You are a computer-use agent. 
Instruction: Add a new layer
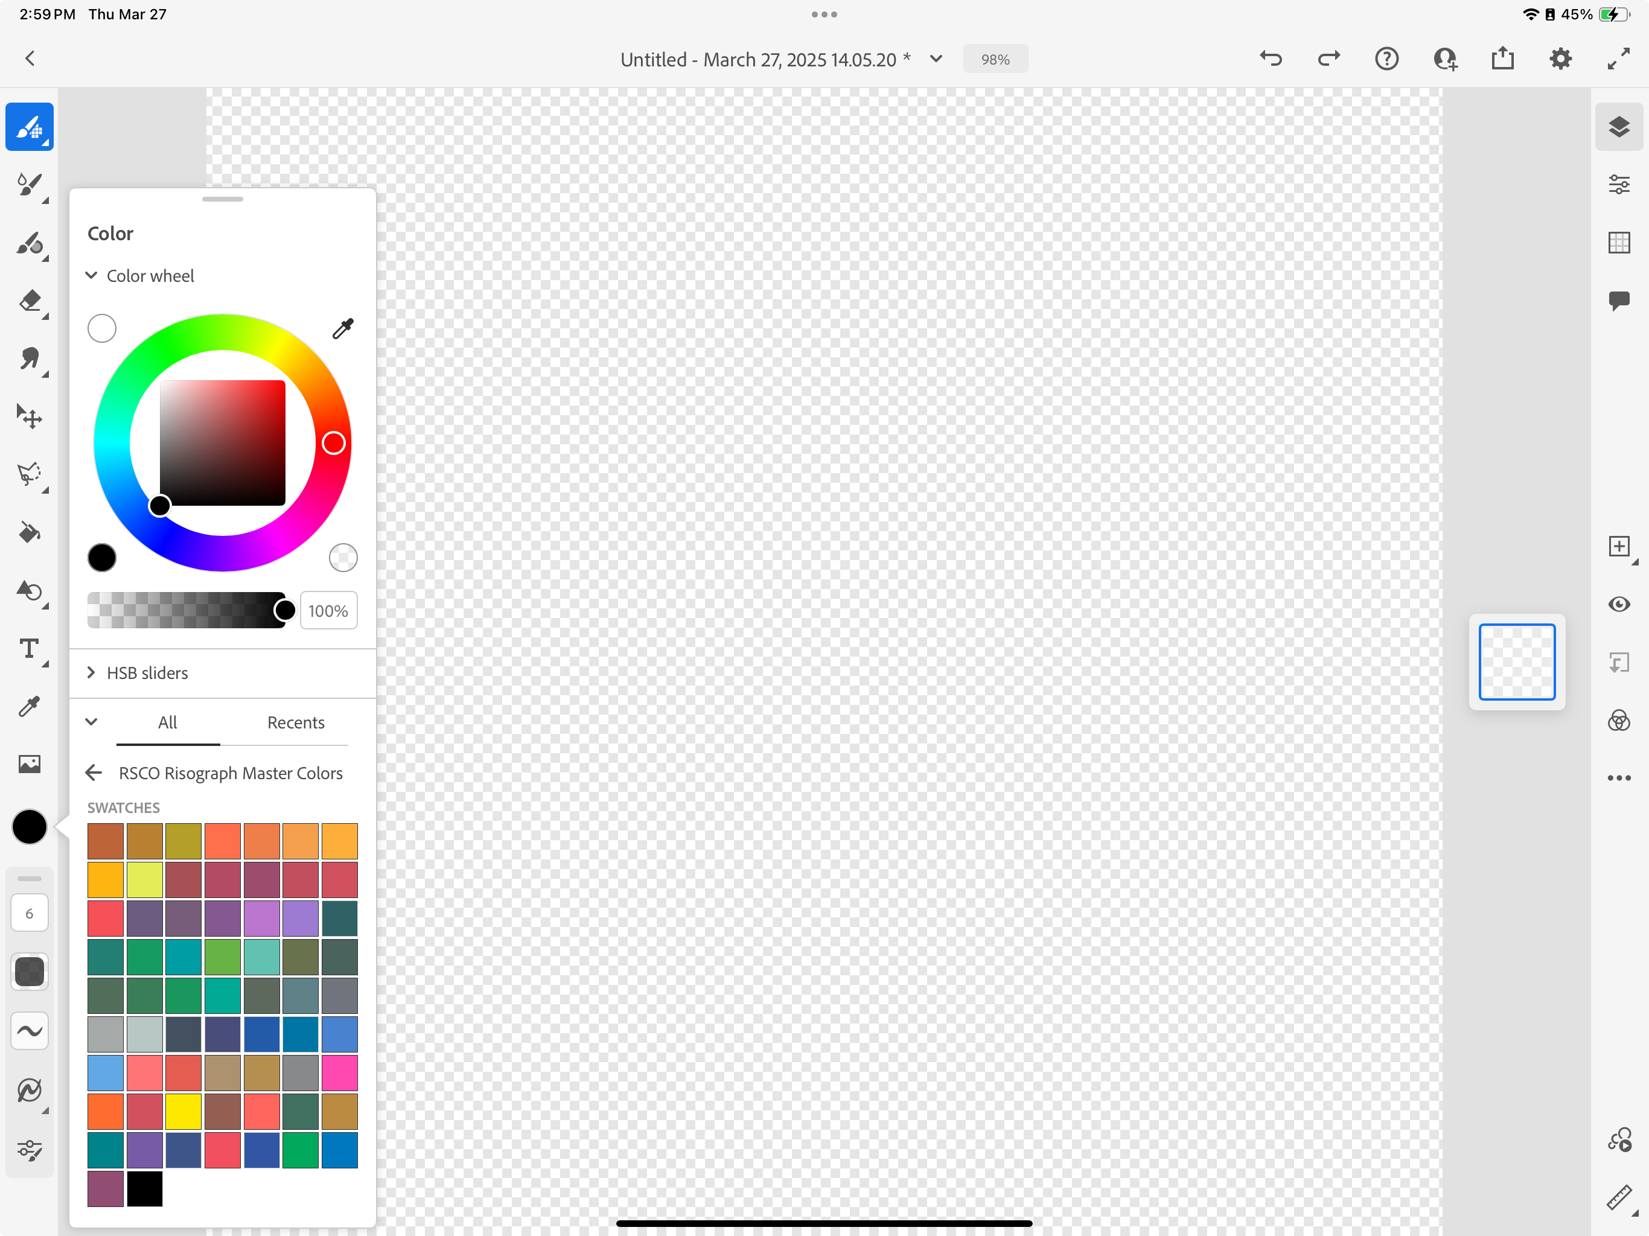[x=1619, y=546]
